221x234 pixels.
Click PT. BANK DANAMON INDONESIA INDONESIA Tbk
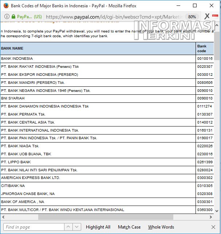(x=45, y=106)
